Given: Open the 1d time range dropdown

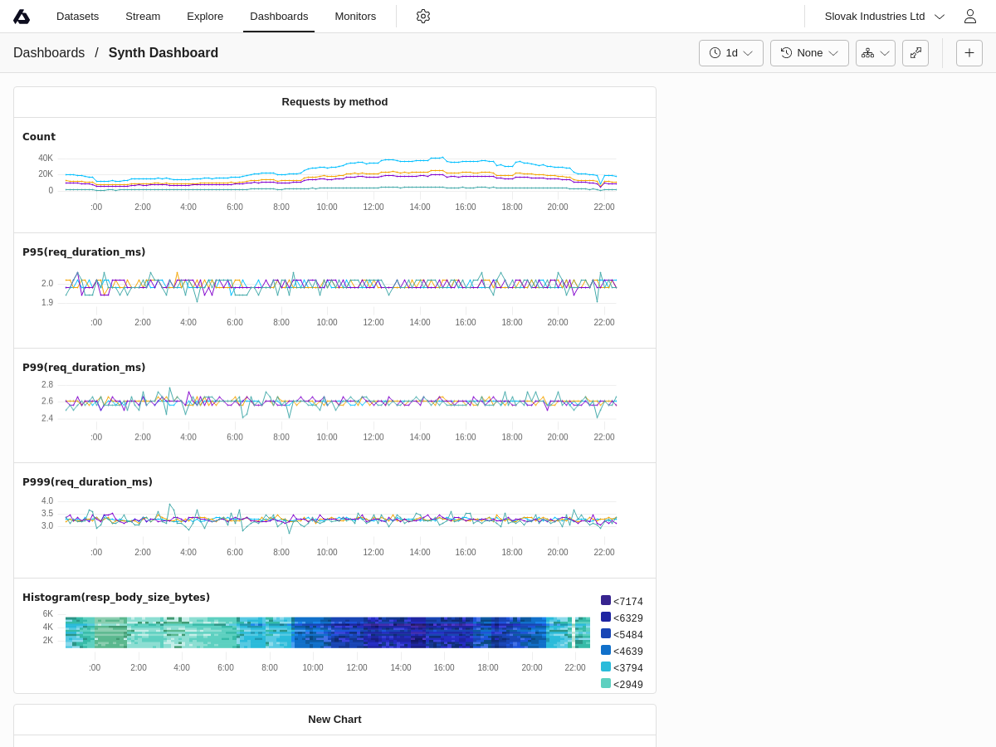Looking at the screenshot, I should point(730,53).
